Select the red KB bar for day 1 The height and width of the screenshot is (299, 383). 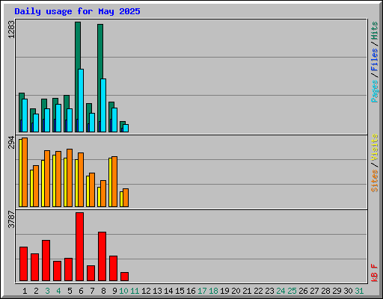tap(24, 264)
